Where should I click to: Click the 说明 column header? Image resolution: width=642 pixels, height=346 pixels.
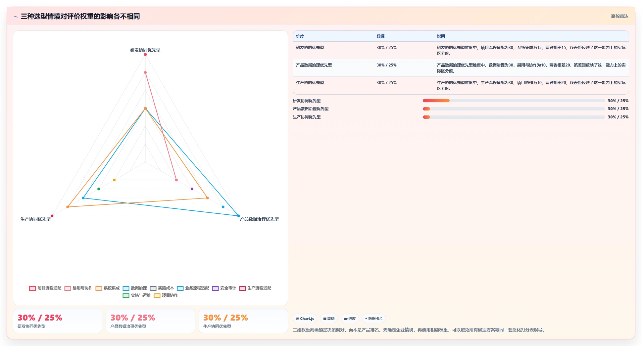(x=441, y=36)
